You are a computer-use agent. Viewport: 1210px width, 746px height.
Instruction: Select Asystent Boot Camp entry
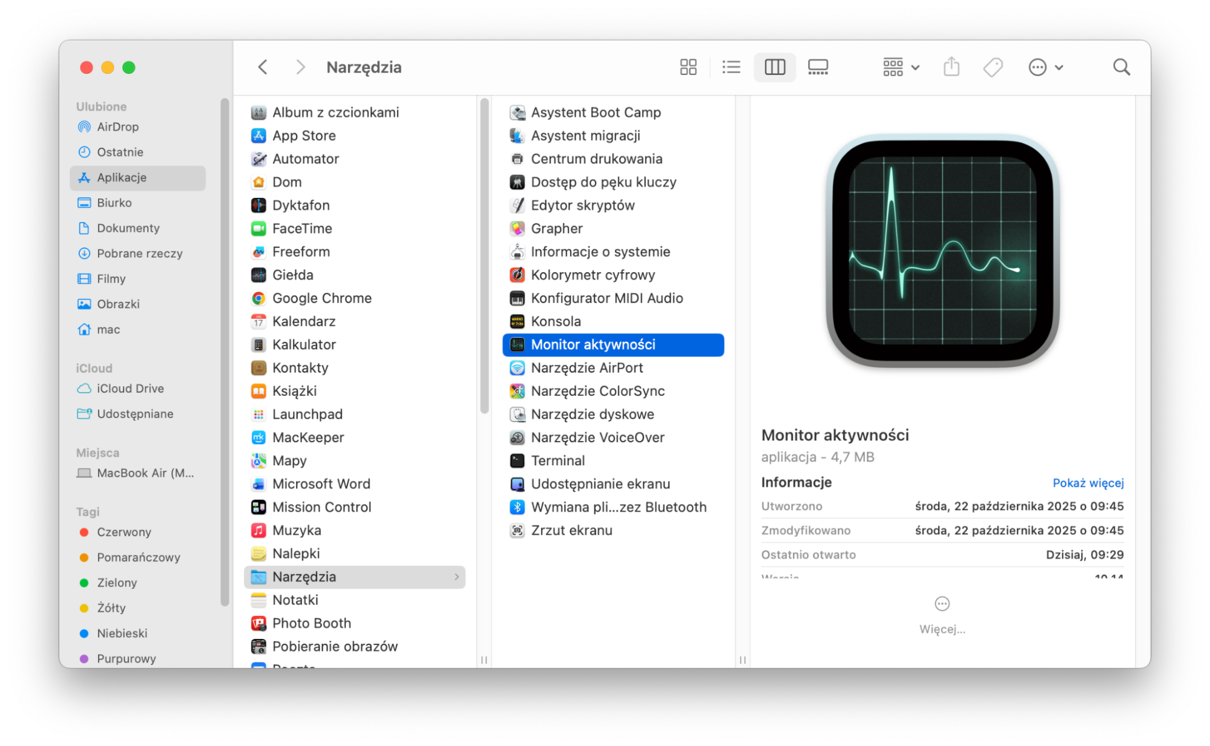click(613, 113)
